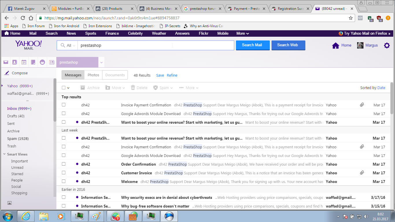Screen dimensions: 395x222
Task: Check Invoice Payment Confirmation checkbox under Top results
Action: [64, 105]
